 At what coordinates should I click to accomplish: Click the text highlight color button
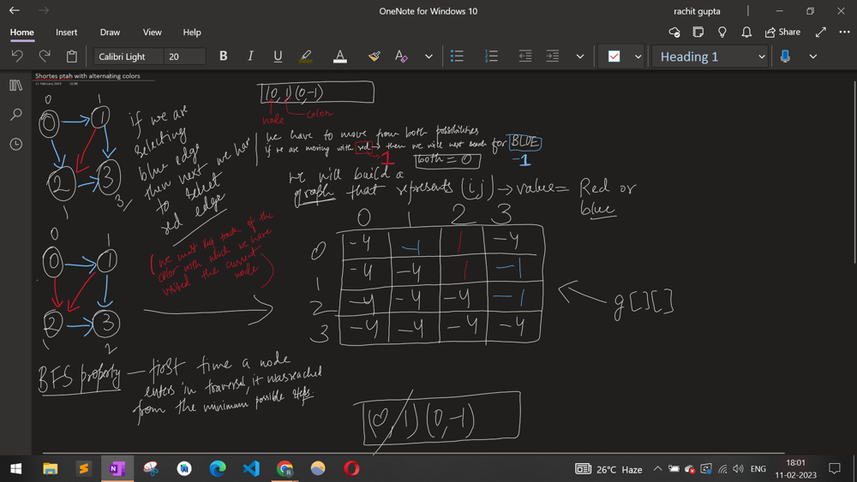click(x=306, y=57)
